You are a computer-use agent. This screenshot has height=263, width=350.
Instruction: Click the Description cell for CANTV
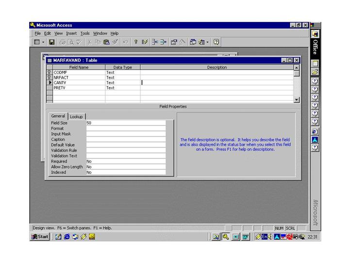217,83
